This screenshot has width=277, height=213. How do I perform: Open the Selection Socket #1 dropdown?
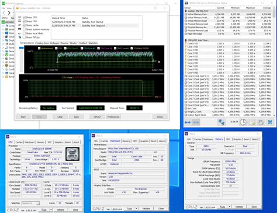(x=30, y=203)
